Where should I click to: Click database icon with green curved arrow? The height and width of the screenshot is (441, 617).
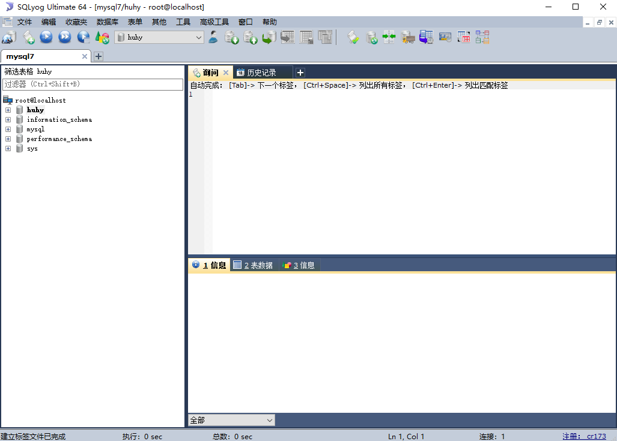coord(269,37)
